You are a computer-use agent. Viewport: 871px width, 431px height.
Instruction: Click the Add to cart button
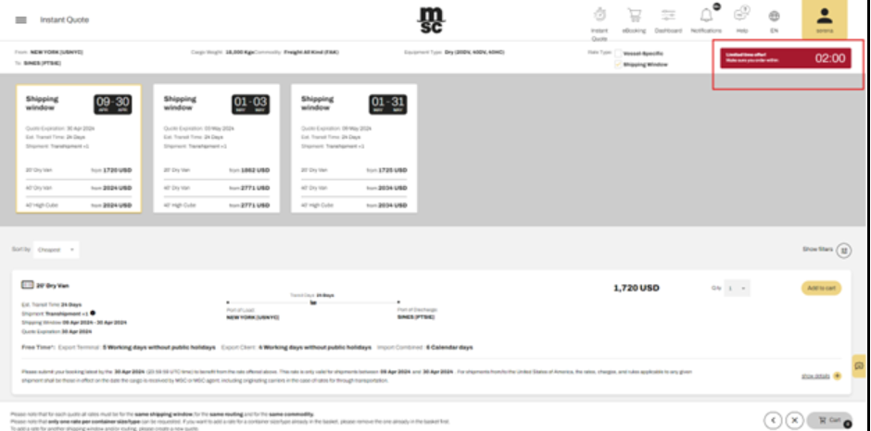click(821, 288)
